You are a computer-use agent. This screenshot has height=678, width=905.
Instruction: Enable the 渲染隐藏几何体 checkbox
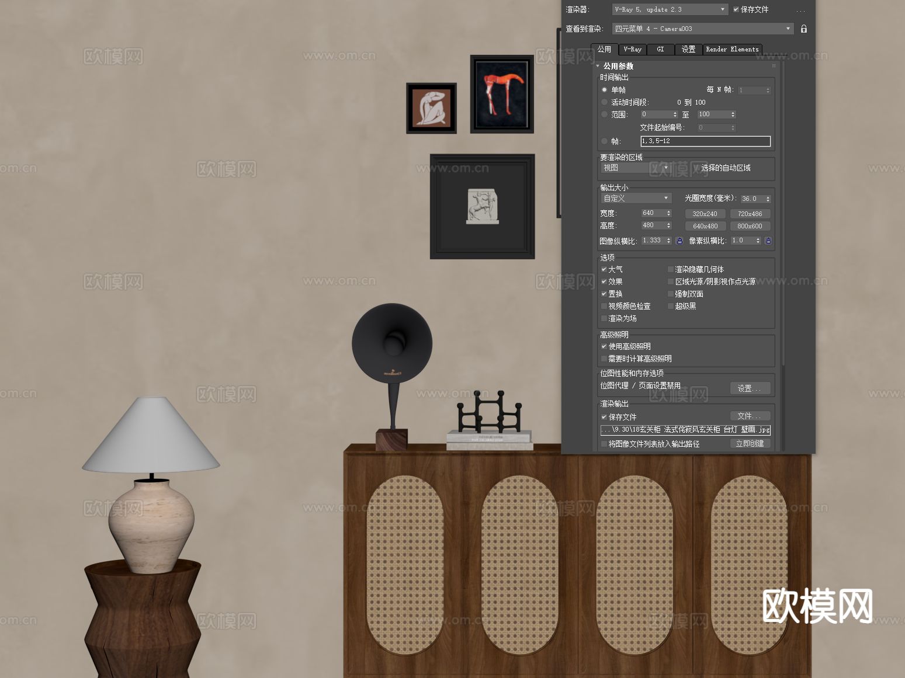point(671,269)
